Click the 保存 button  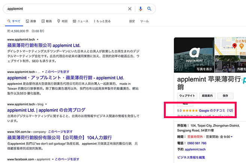[x=225, y=96]
